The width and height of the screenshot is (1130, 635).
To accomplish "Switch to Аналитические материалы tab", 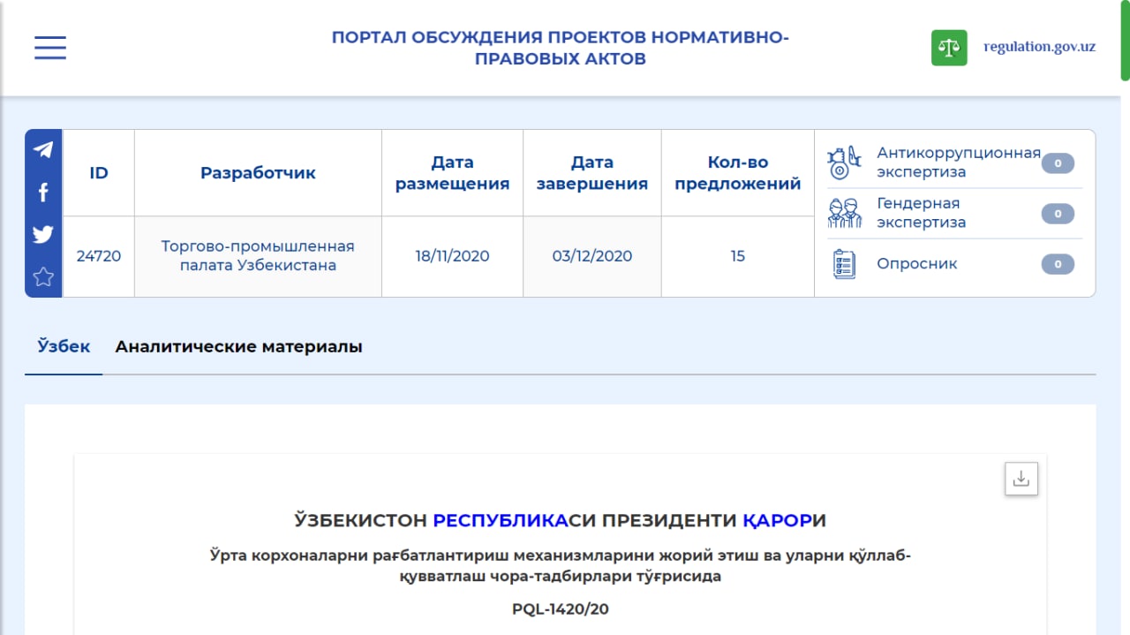I will tap(238, 346).
